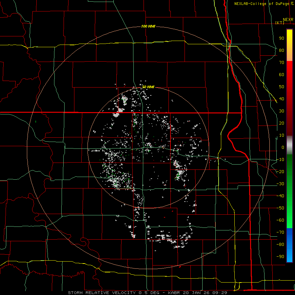Click the 40 value on the velocity scale
295x295 pixels.
click(282, 99)
